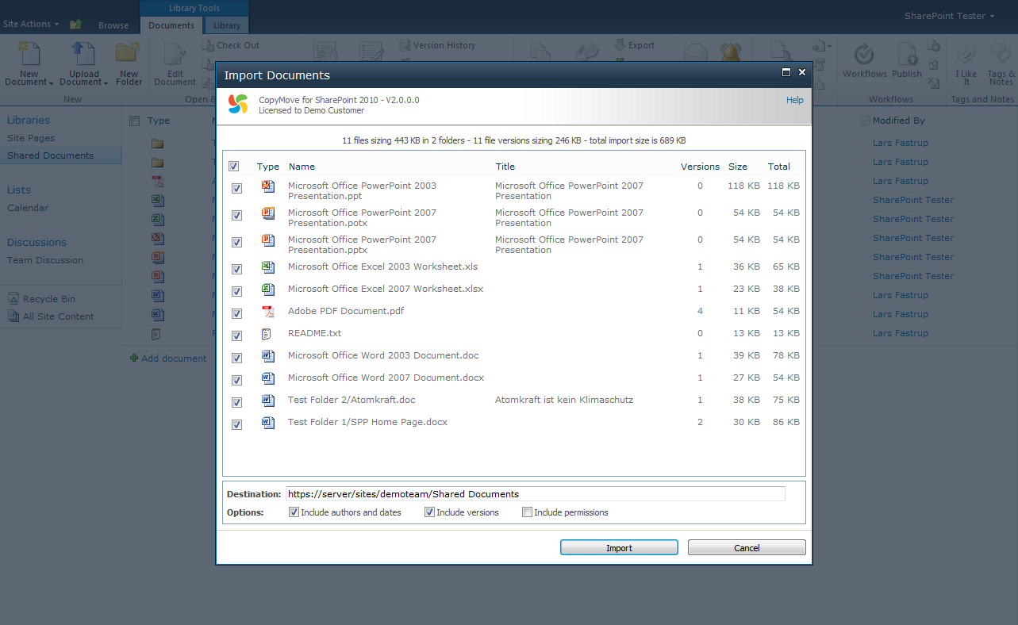1018x625 pixels.
Task: Click Word 2007 Document.docx file icon
Action: (268, 378)
